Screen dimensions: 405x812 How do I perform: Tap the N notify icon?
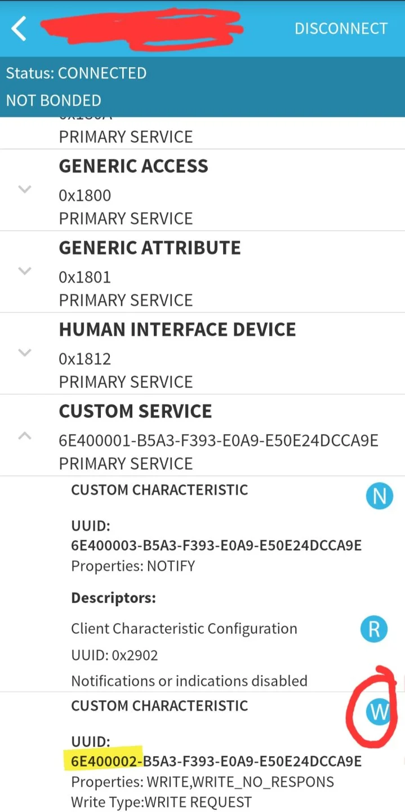point(379,496)
